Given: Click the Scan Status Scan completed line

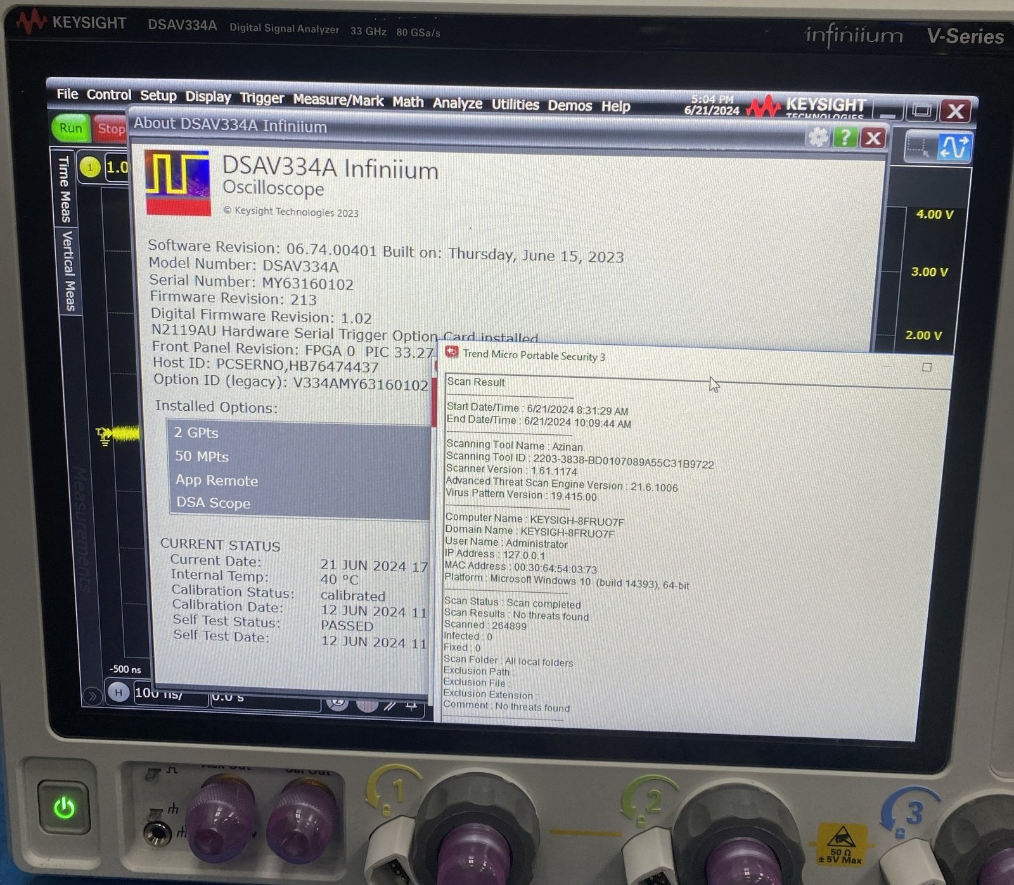Looking at the screenshot, I should 512,602.
